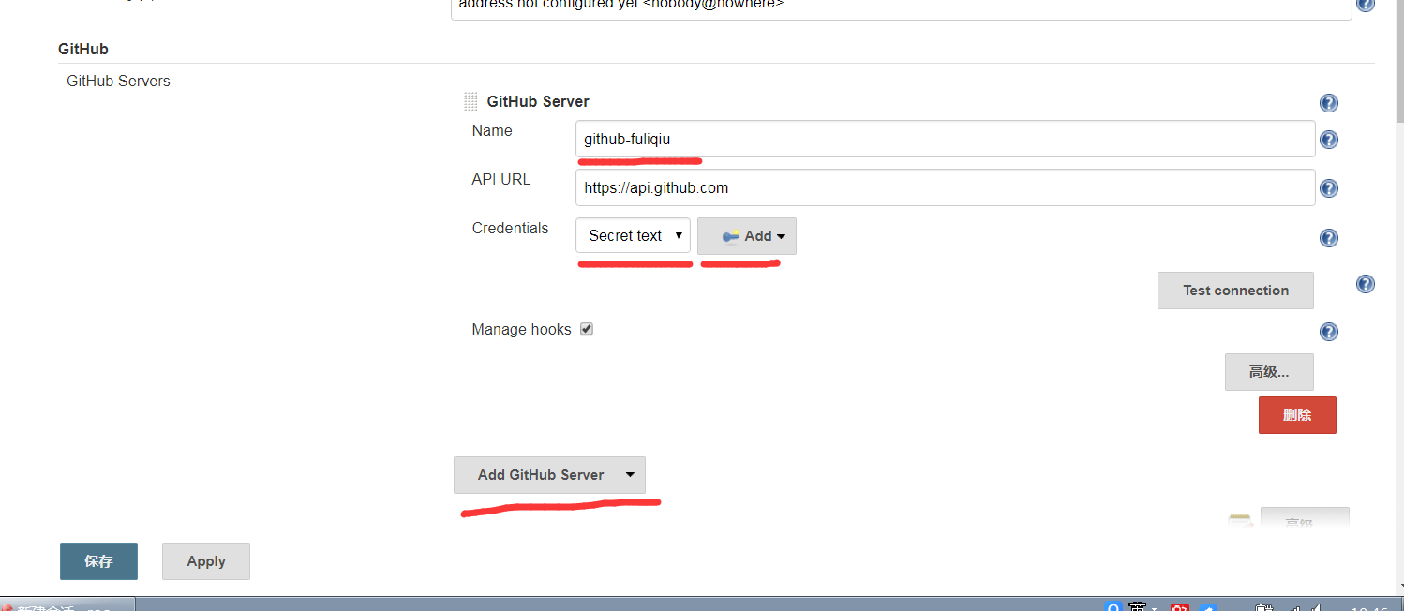This screenshot has width=1404, height=611.
Task: Grab the GitHub Server drag handle icon
Action: [470, 101]
